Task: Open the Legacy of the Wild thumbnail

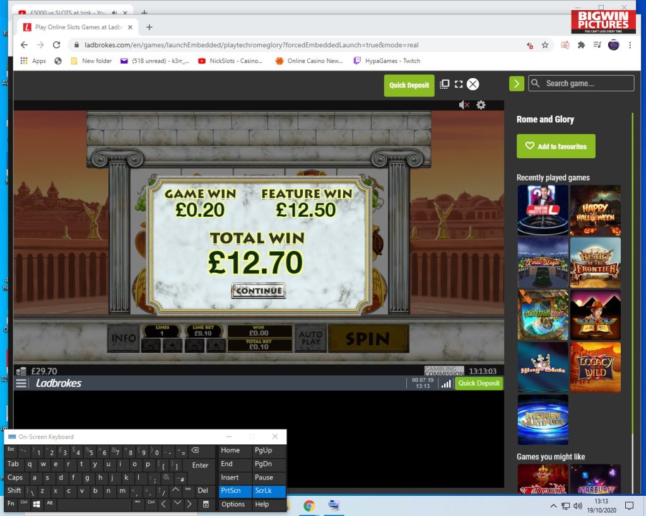Action: (x=596, y=367)
